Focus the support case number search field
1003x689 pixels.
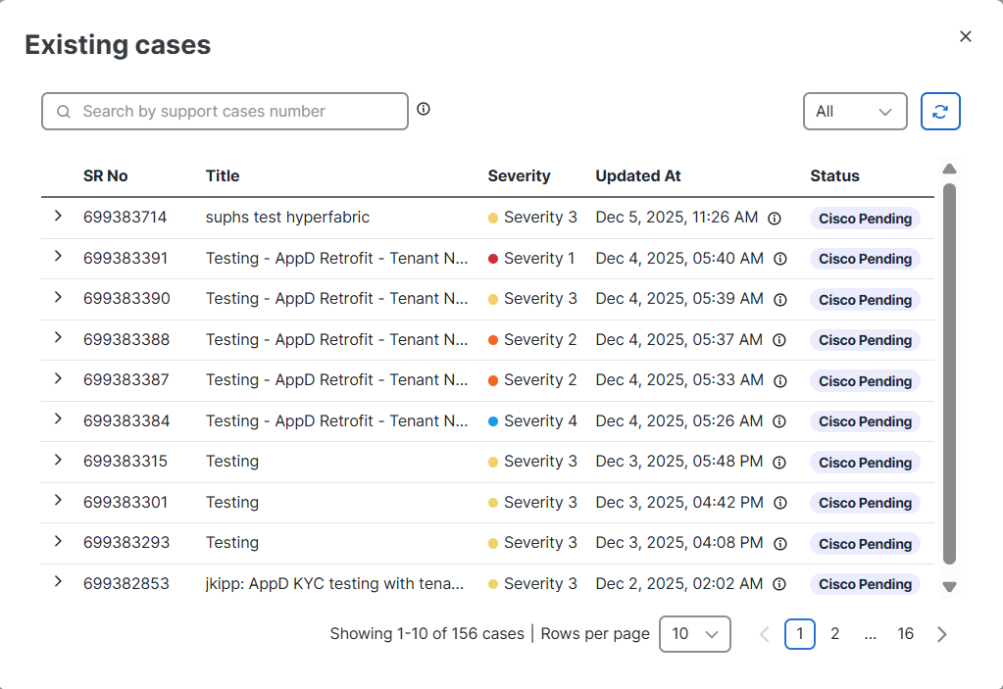coord(235,112)
